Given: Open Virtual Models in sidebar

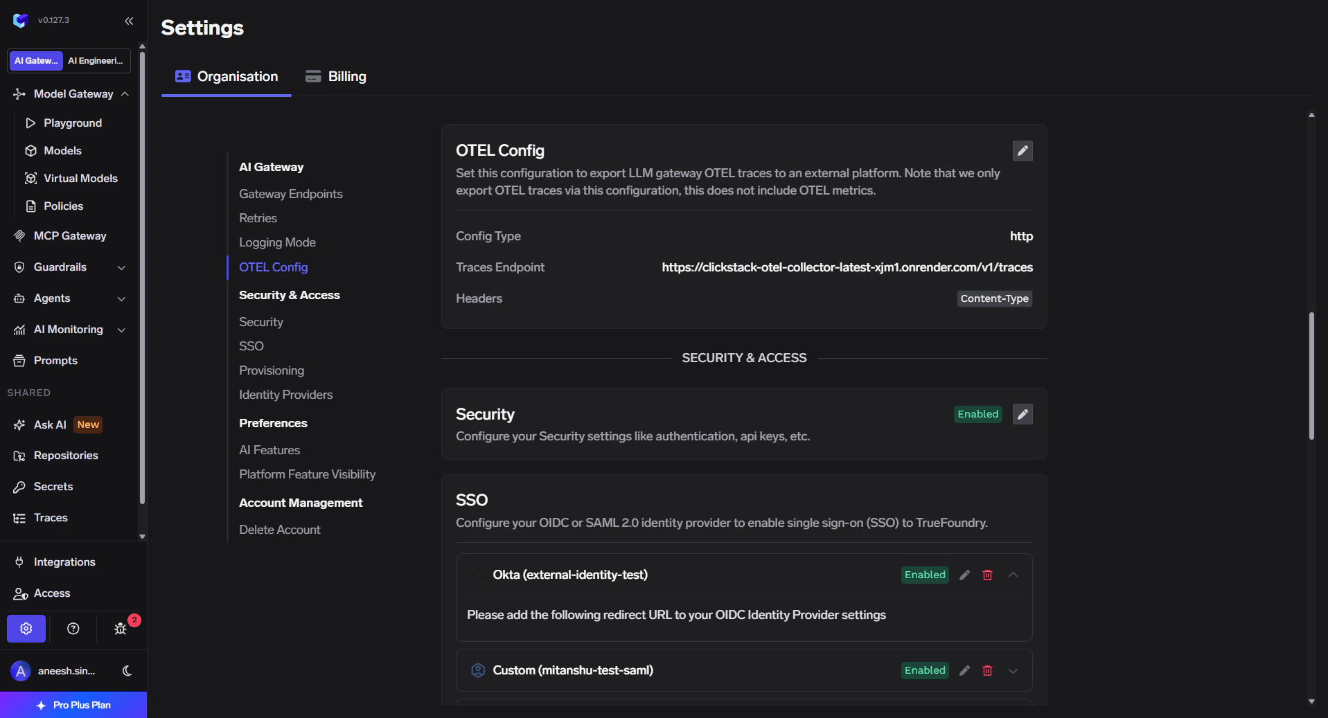Looking at the screenshot, I should [80, 178].
